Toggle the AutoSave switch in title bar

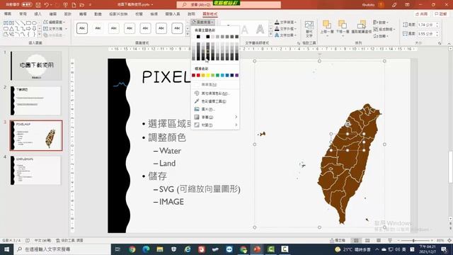click(x=27, y=5)
